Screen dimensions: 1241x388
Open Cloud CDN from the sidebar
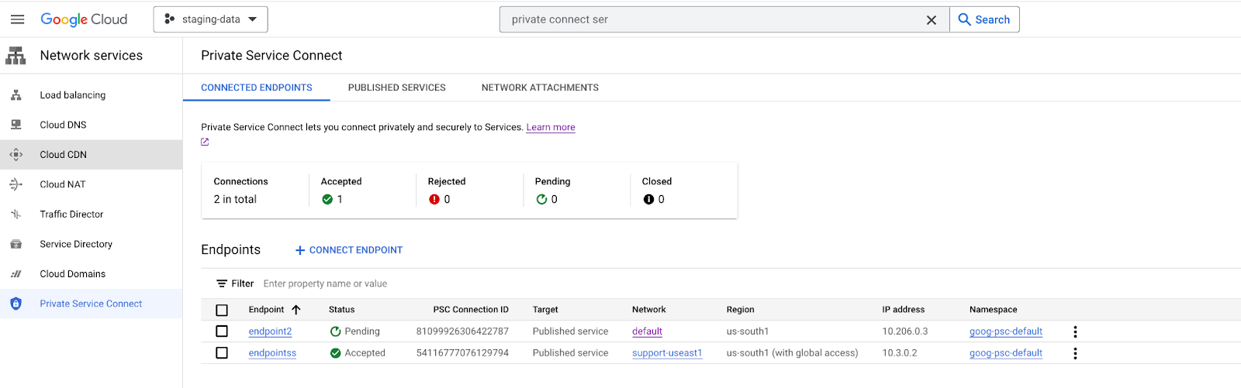pos(64,155)
